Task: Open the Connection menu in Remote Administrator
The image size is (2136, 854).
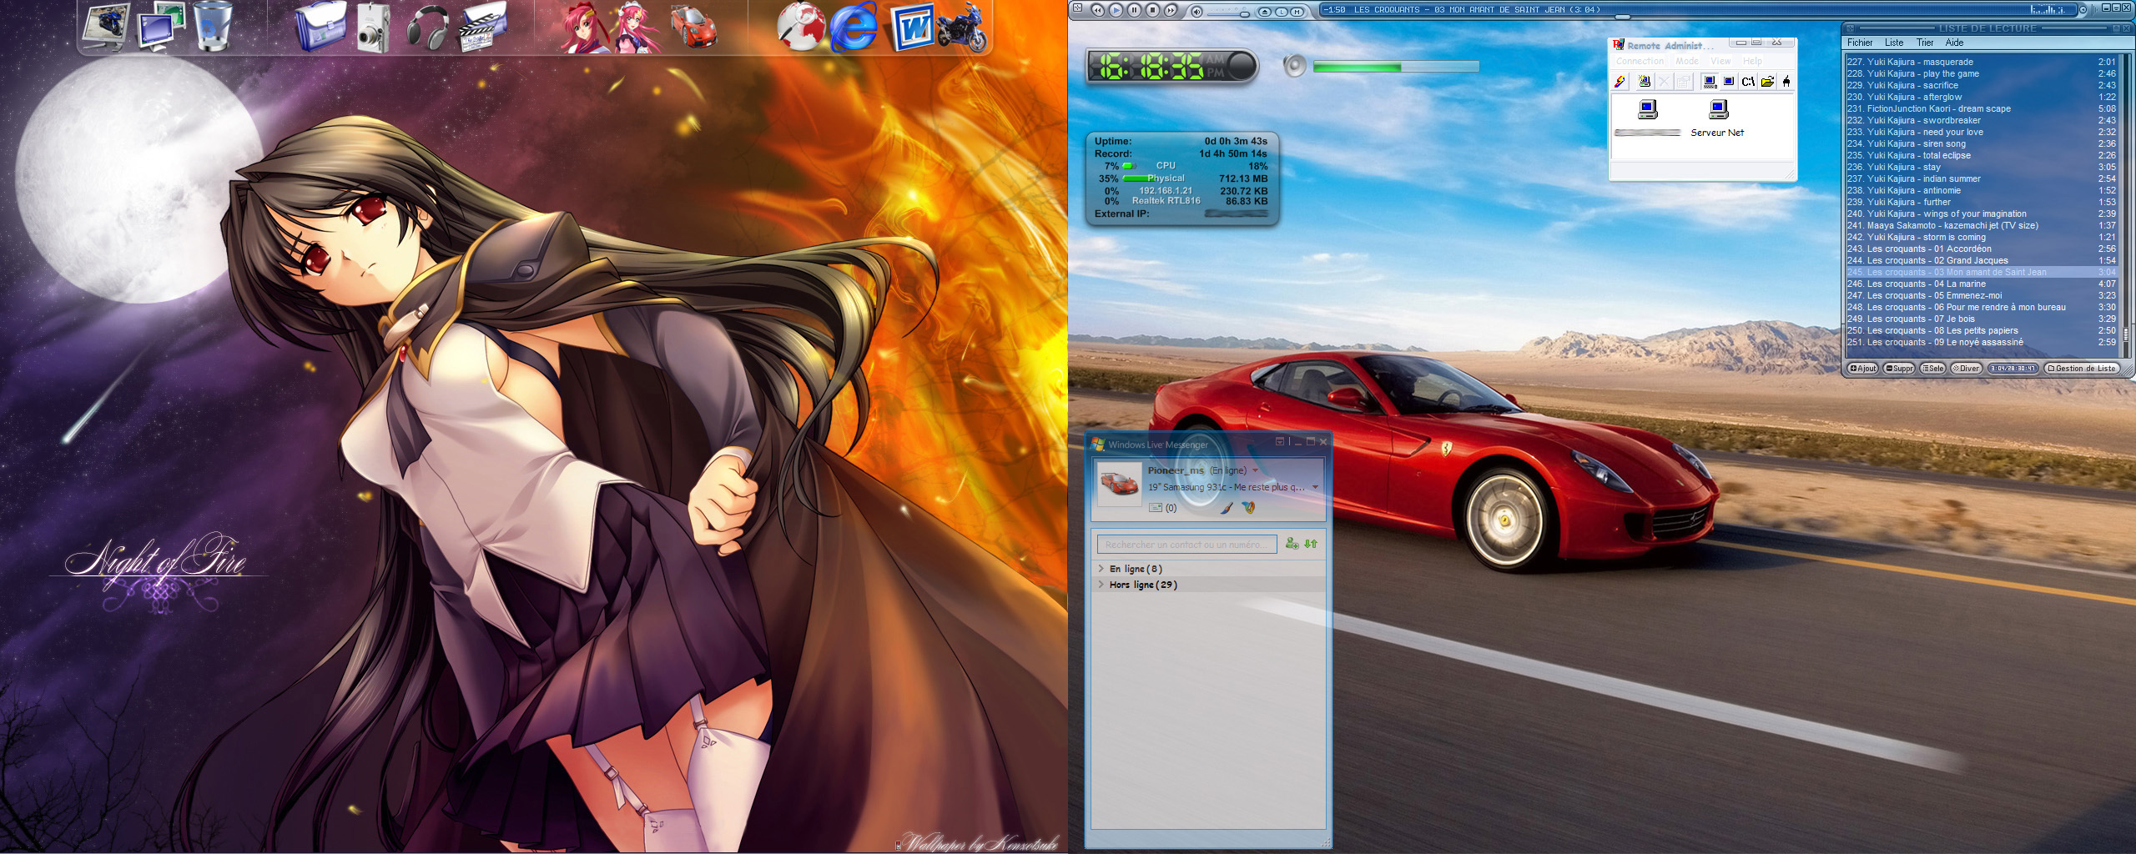Action: 1640,61
